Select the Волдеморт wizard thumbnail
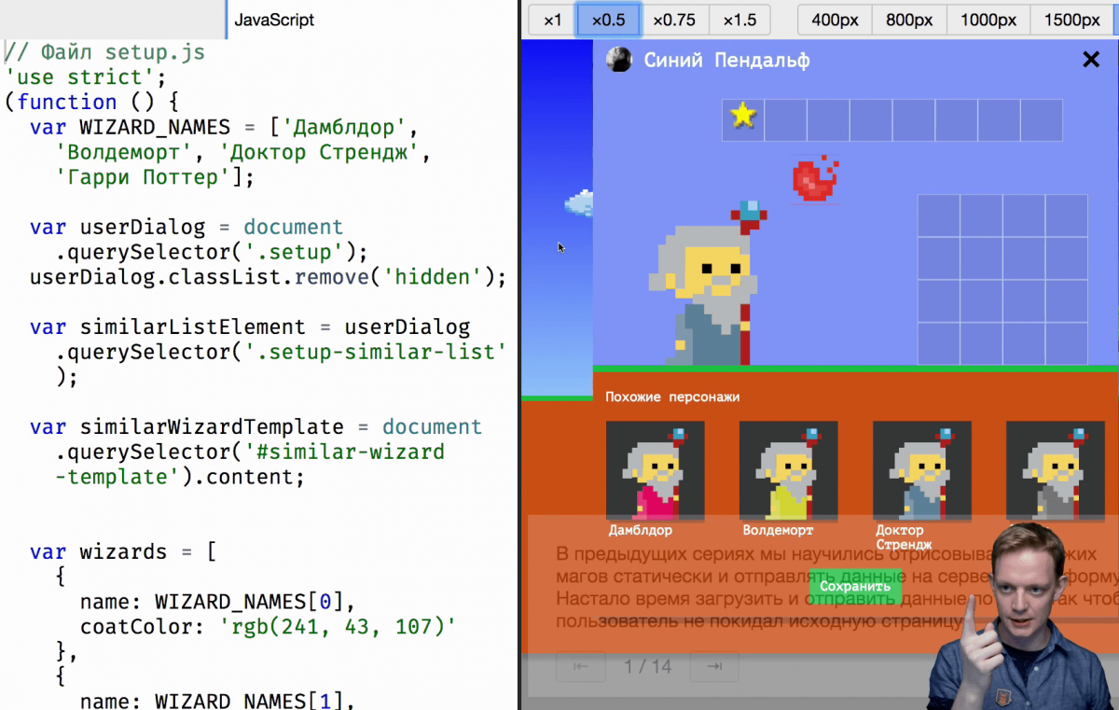The height and width of the screenshot is (710, 1119). [x=788, y=470]
